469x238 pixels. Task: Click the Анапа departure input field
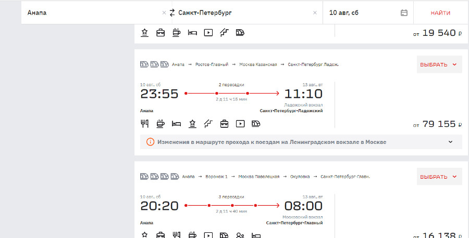91,12
